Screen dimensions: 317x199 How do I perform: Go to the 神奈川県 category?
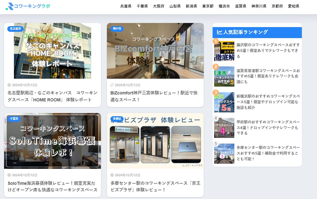tap(259, 6)
